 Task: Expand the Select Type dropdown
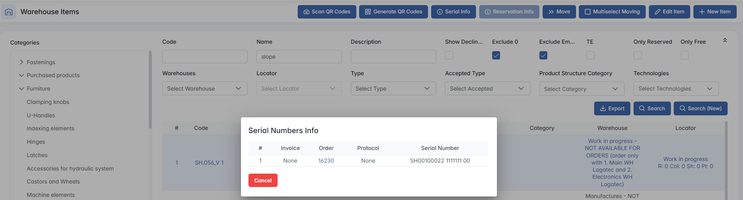point(393,89)
